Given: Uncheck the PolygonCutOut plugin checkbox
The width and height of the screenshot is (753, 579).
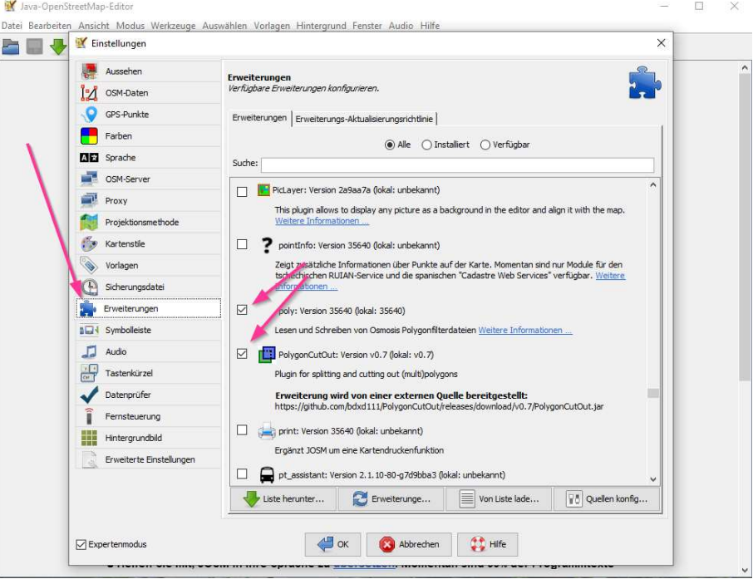Looking at the screenshot, I should pyautogui.click(x=242, y=354).
